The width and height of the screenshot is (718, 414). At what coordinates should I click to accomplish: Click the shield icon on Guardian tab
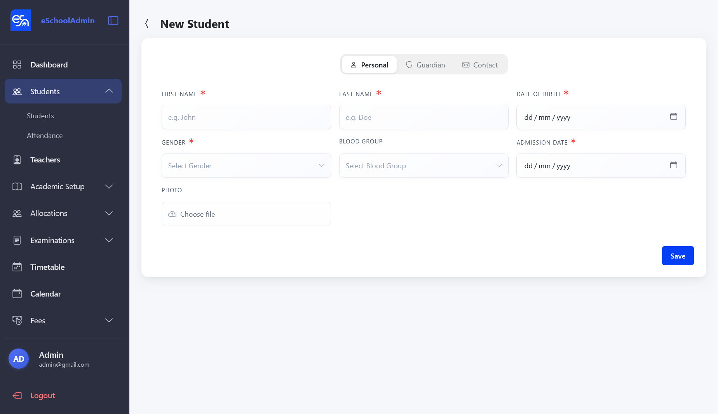pyautogui.click(x=409, y=65)
